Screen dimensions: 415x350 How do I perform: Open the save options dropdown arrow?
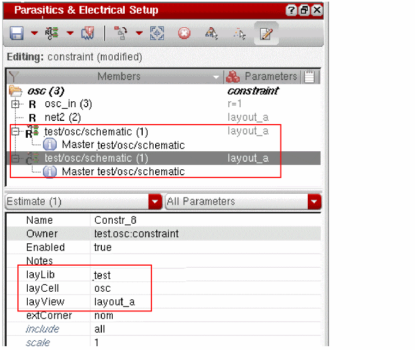coord(34,34)
